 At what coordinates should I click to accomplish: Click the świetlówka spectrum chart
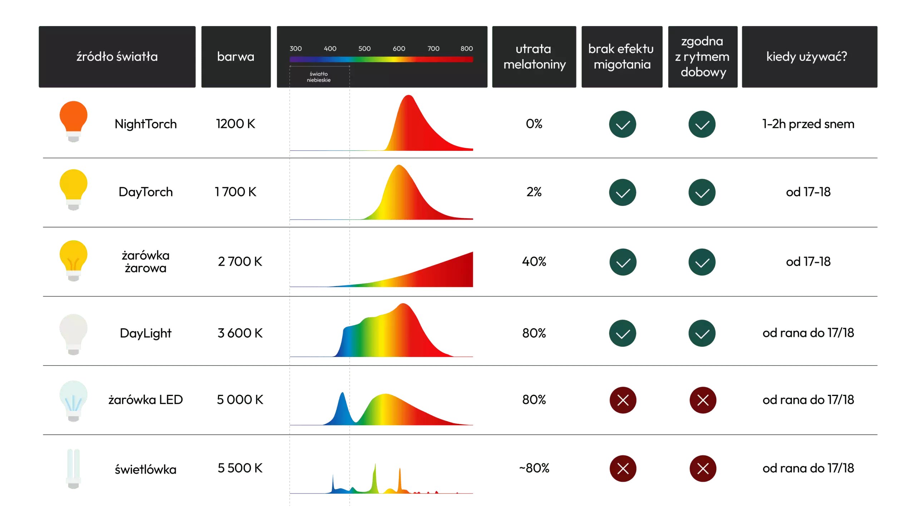(x=381, y=478)
